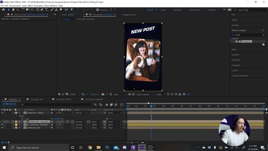Toggle visibility of IGStory01_Media01 layer

coord(2,125)
